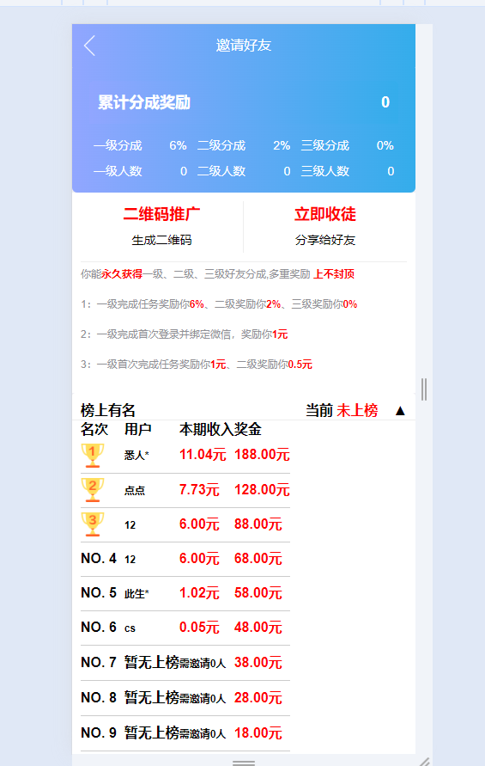Screen dimensions: 485x766
Task: Tap 立即收徒 to share with friends
Action: point(325,214)
